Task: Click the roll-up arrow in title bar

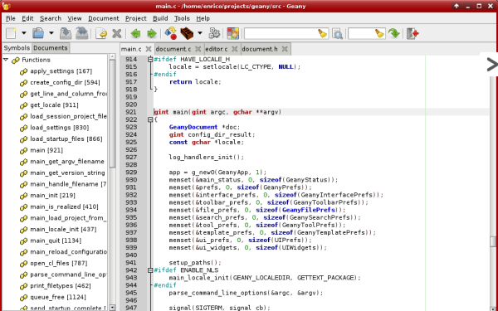Action: click(x=456, y=6)
